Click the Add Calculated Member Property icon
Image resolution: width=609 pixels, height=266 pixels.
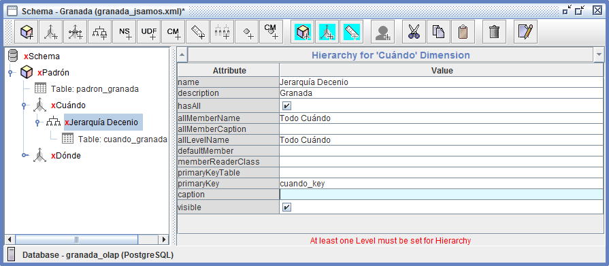271,32
